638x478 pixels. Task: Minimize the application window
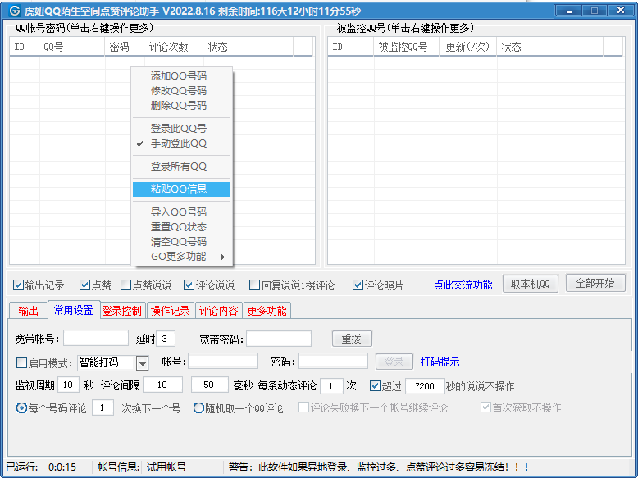point(569,10)
